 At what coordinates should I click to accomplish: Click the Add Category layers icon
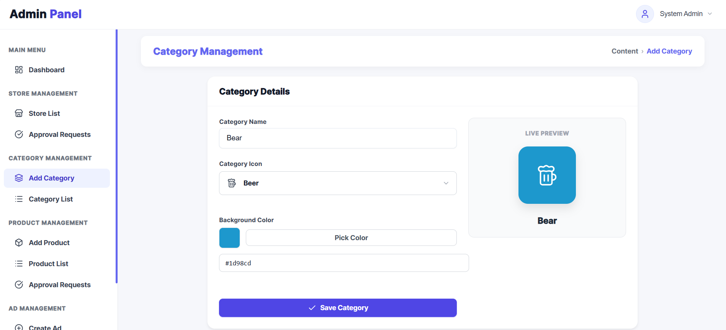tap(19, 178)
